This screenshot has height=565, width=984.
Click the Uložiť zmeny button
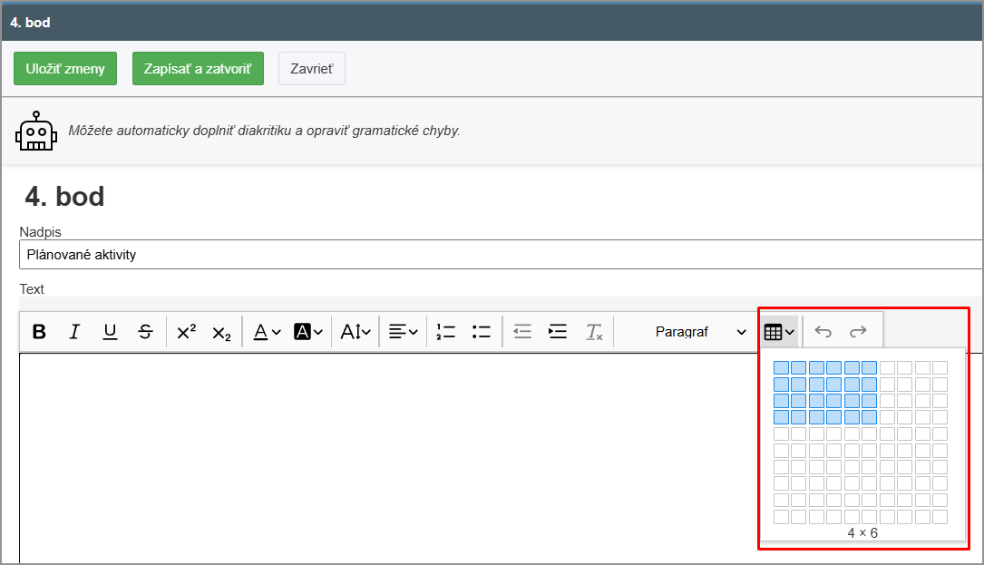[x=65, y=69]
